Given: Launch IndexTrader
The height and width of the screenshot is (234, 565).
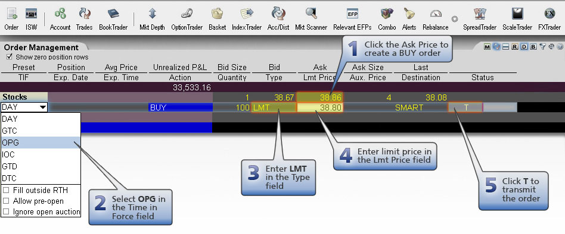Looking at the screenshot, I should pyautogui.click(x=247, y=18).
